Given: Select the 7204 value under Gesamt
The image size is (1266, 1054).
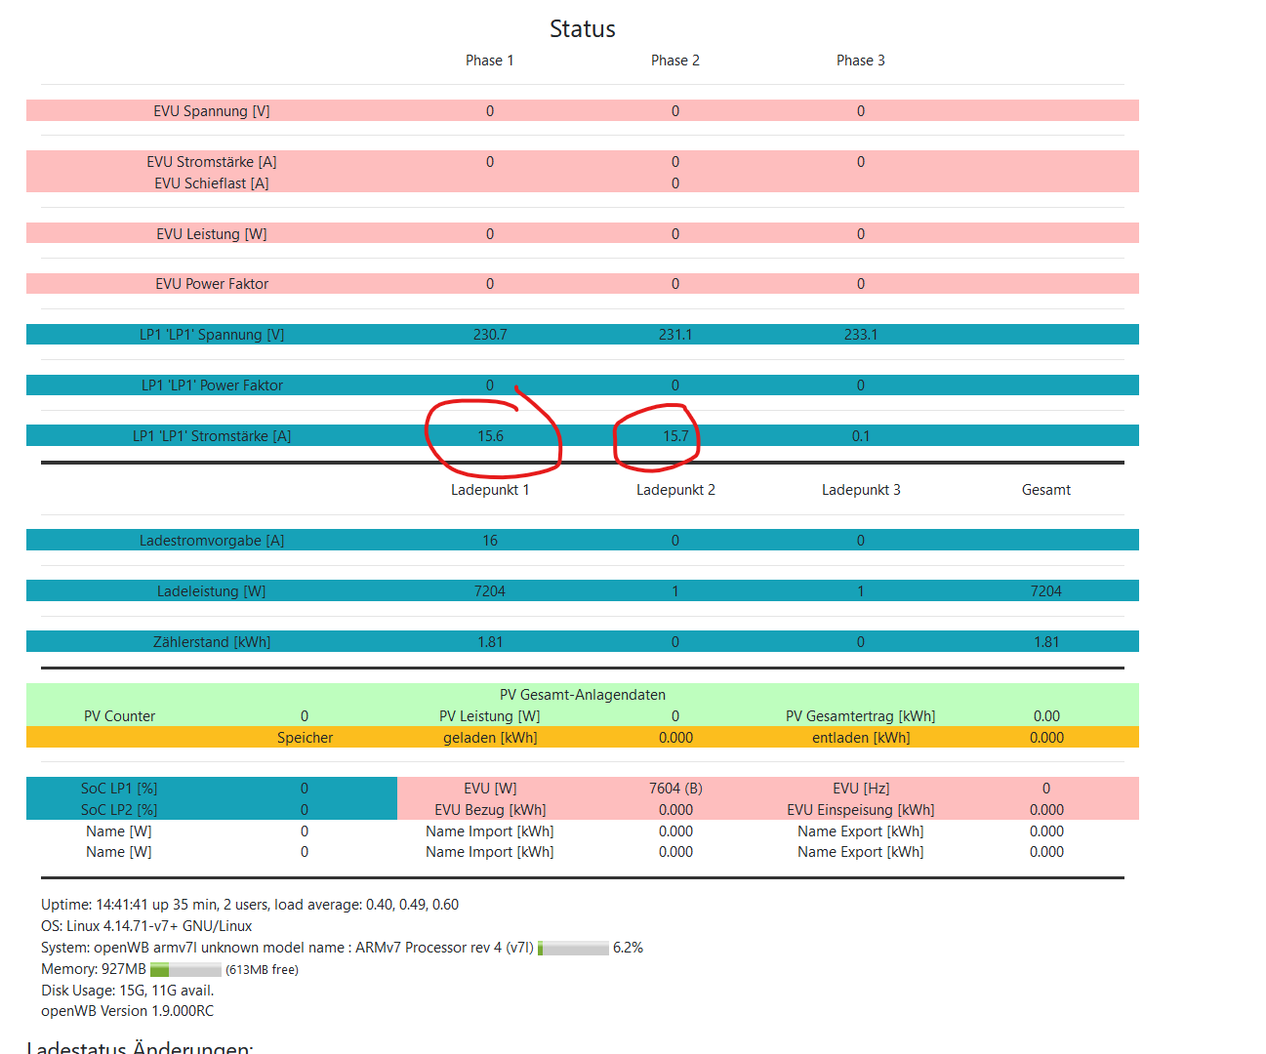Looking at the screenshot, I should 1046,591.
